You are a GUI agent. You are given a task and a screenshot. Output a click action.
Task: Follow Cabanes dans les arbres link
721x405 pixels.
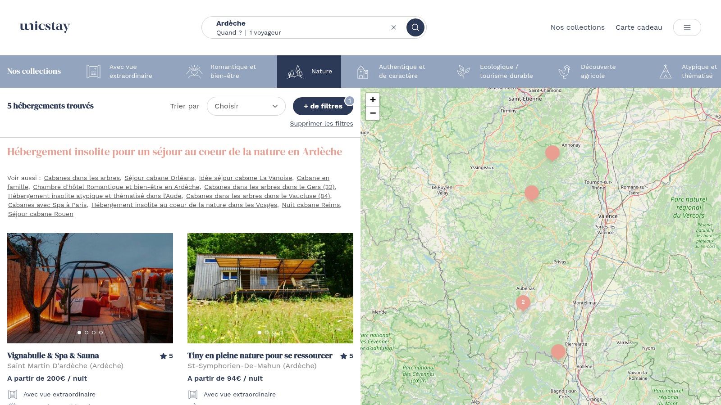click(x=82, y=178)
